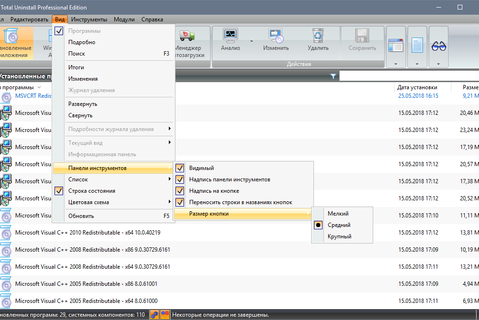Select the installed applications module icon
Image resolution: width=479 pixels, height=320 pixels.
coord(11,36)
